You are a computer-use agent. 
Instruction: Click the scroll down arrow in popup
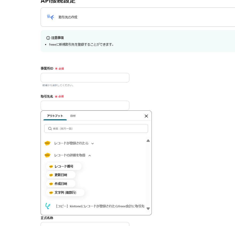(x=148, y=209)
